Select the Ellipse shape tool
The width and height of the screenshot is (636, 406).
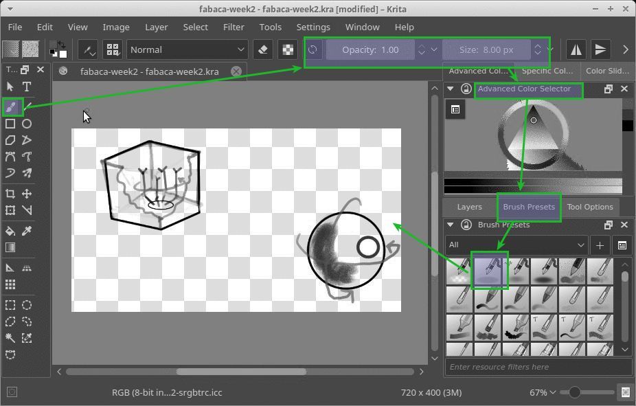coord(27,124)
